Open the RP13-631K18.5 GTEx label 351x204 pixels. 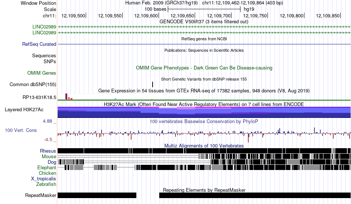39,98
